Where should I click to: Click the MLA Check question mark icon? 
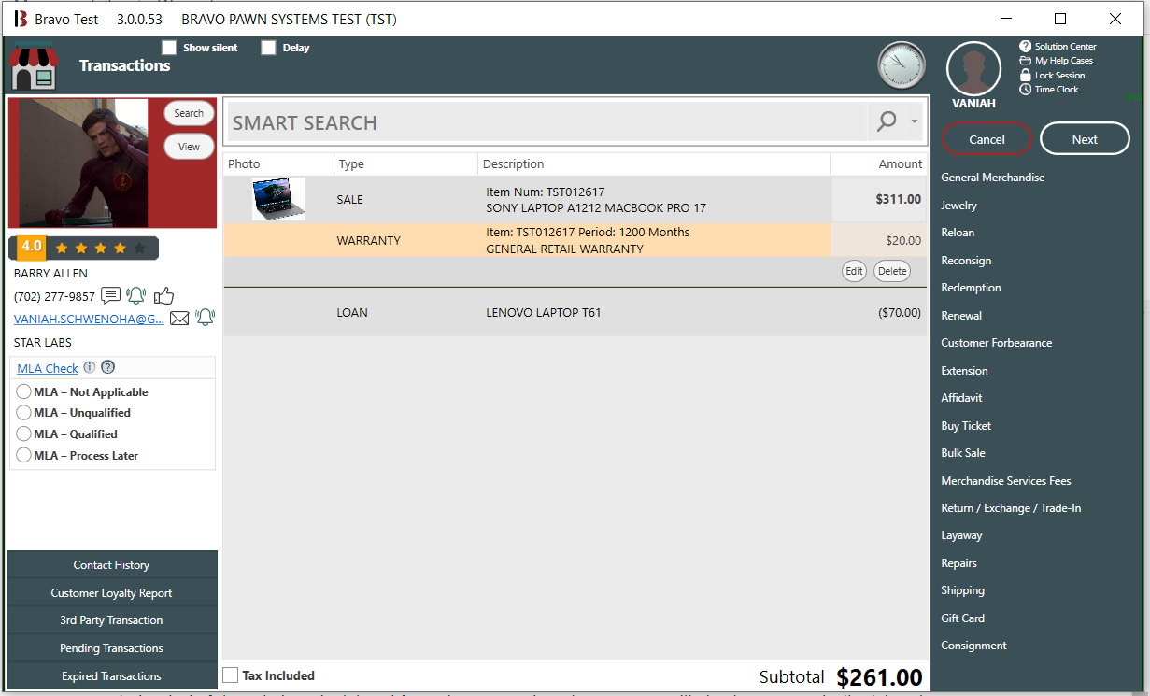coord(107,368)
